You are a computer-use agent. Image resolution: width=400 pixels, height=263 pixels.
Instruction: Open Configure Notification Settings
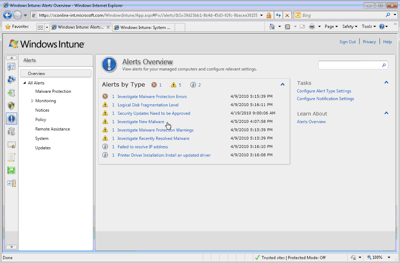(325, 98)
